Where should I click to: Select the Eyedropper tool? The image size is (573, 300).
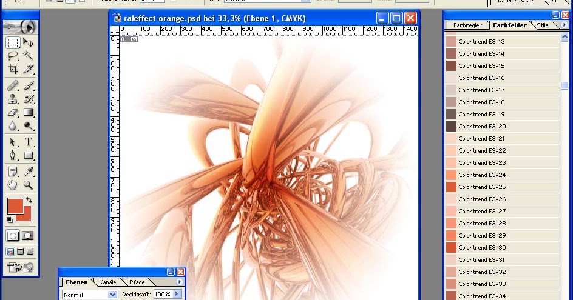pos(28,171)
